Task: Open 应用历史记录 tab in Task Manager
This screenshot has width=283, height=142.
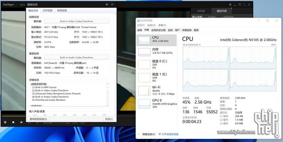Action: coord(158,30)
